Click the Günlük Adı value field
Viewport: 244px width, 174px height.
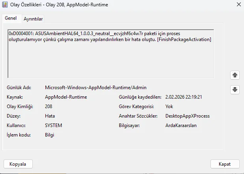coord(96,88)
